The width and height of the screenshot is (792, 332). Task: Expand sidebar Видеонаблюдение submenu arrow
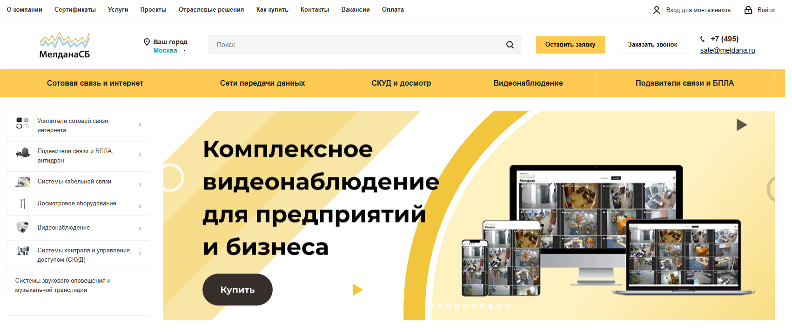click(x=140, y=229)
